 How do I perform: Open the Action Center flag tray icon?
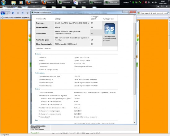pos(149,2)
